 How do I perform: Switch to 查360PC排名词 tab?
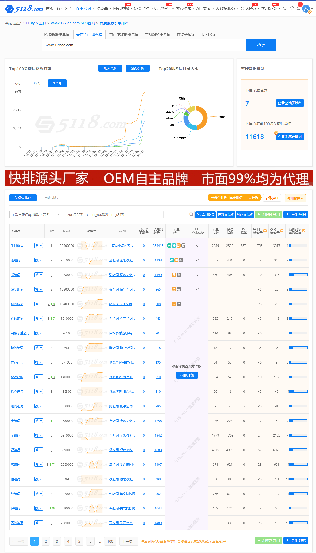[x=158, y=35]
